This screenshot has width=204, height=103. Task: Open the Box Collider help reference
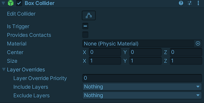(x=181, y=3)
